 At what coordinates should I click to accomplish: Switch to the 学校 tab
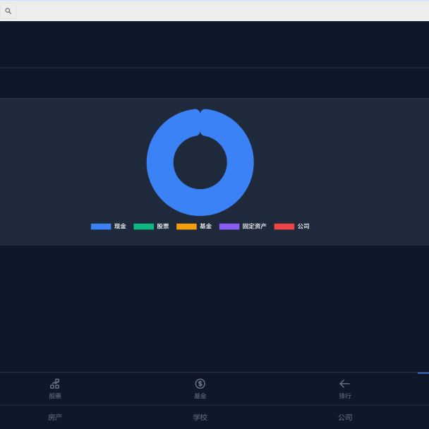pyautogui.click(x=200, y=417)
